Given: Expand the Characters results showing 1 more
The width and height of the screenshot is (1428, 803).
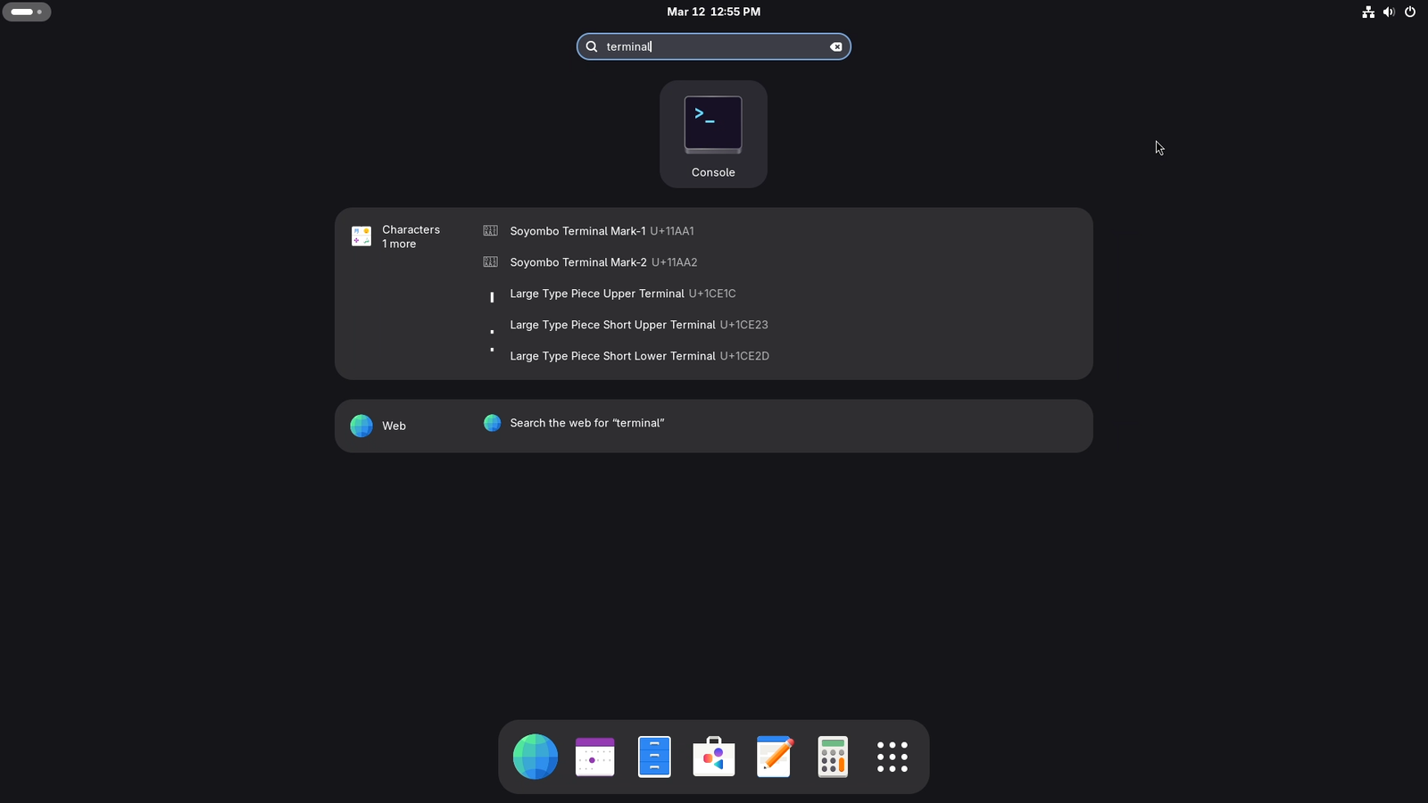Looking at the screenshot, I should pyautogui.click(x=398, y=243).
